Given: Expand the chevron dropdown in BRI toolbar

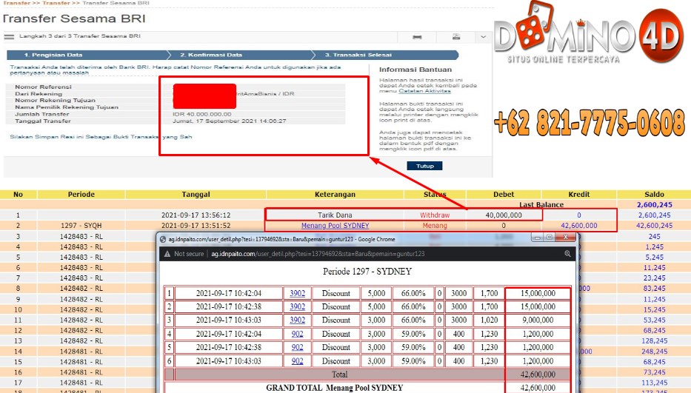Looking at the screenshot, I should 483,37.
